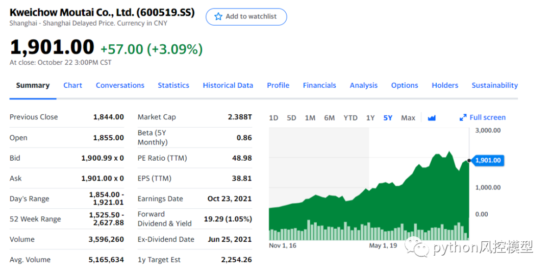Click the Previous Close value 1,844.00
Image resolution: width=551 pixels, height=273 pixels.
(x=109, y=117)
